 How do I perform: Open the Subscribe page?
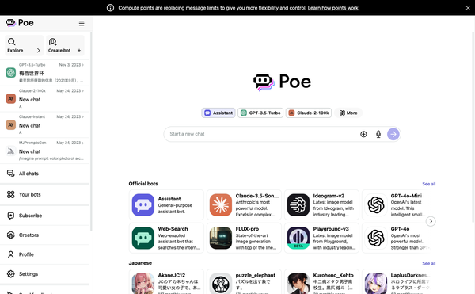(x=45, y=216)
